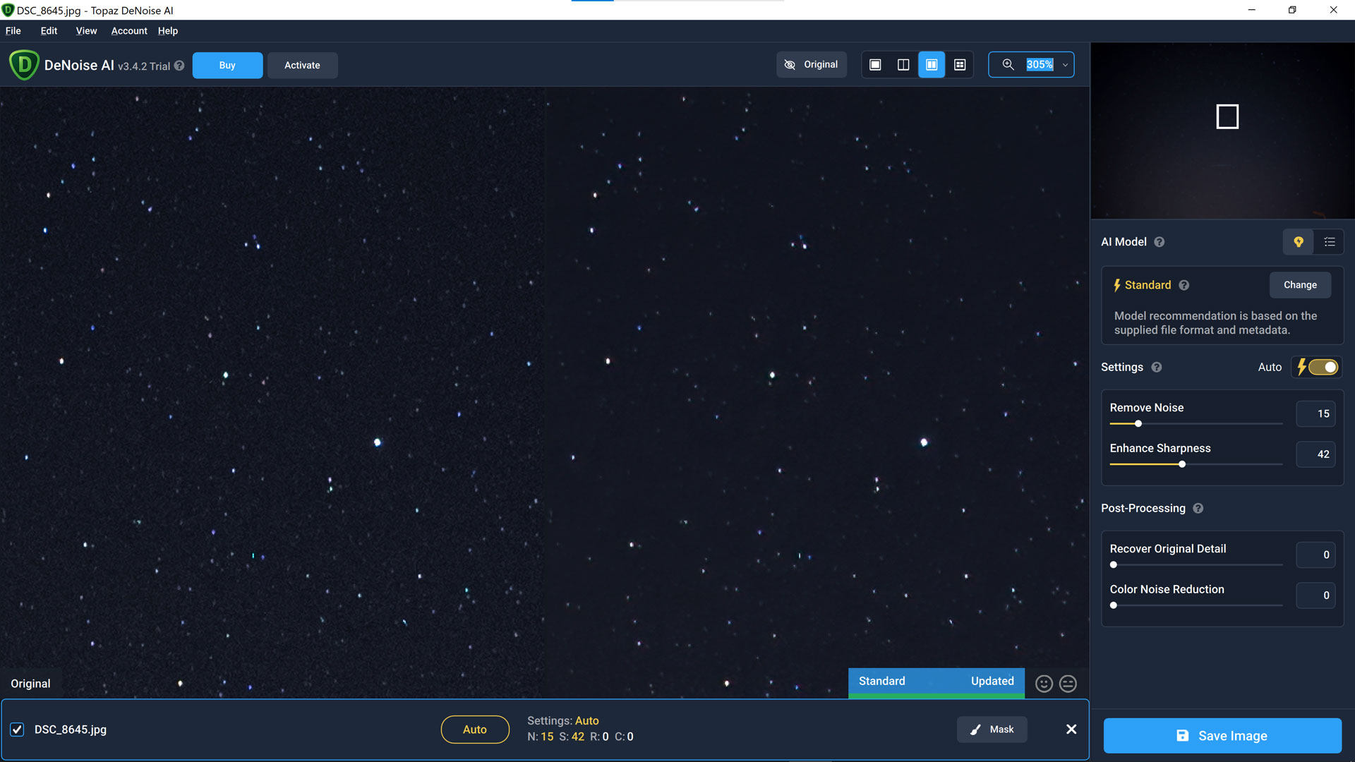Click the Enhance Sharpness slider handle
Image resolution: width=1355 pixels, height=762 pixels.
tap(1182, 464)
